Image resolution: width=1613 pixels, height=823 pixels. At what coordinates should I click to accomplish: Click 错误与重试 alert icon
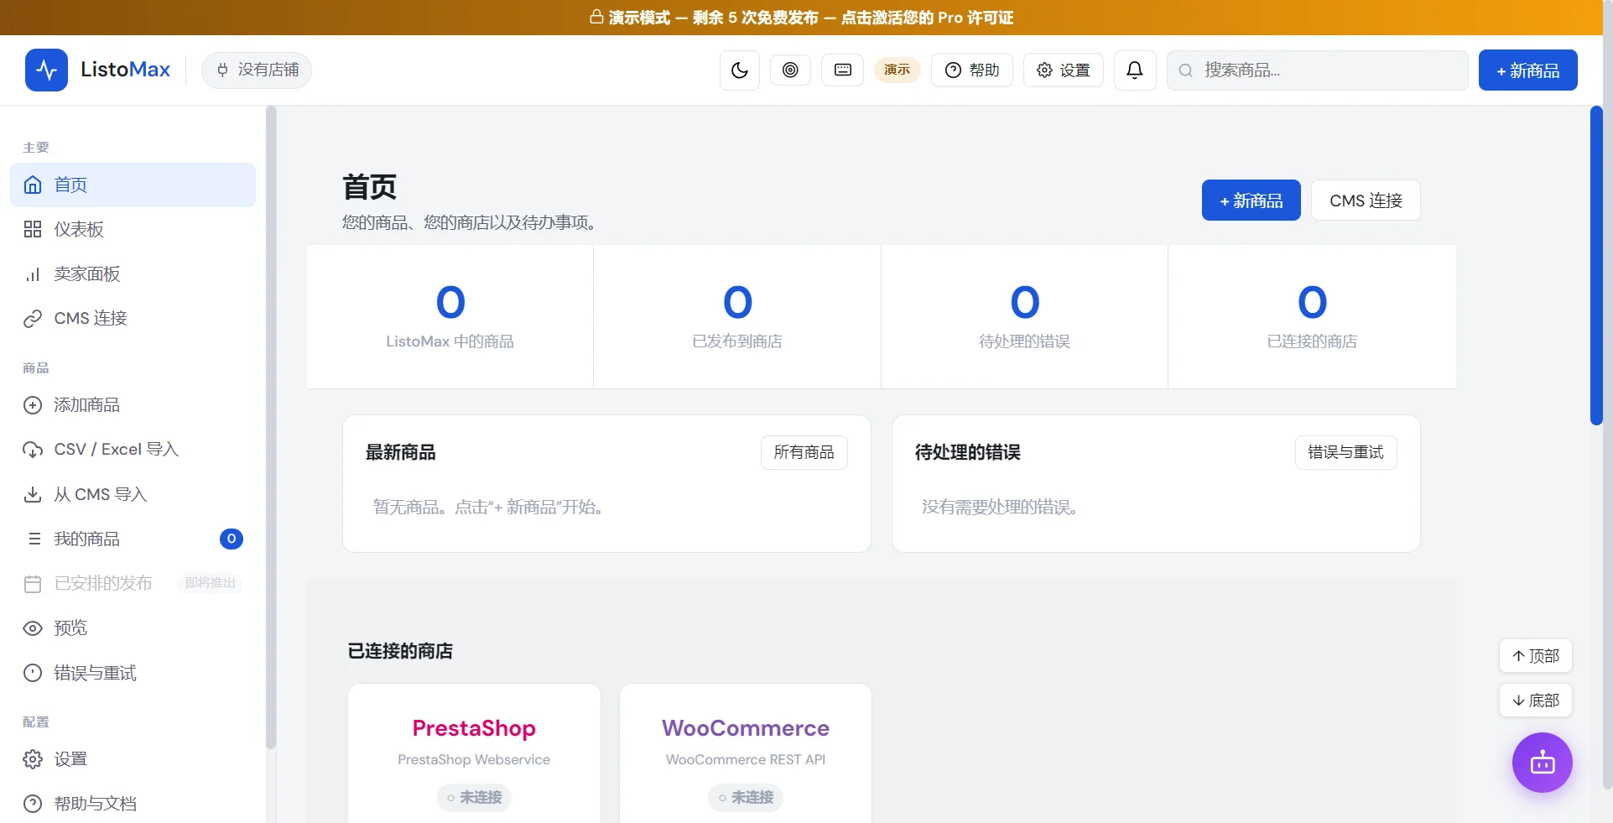(33, 673)
